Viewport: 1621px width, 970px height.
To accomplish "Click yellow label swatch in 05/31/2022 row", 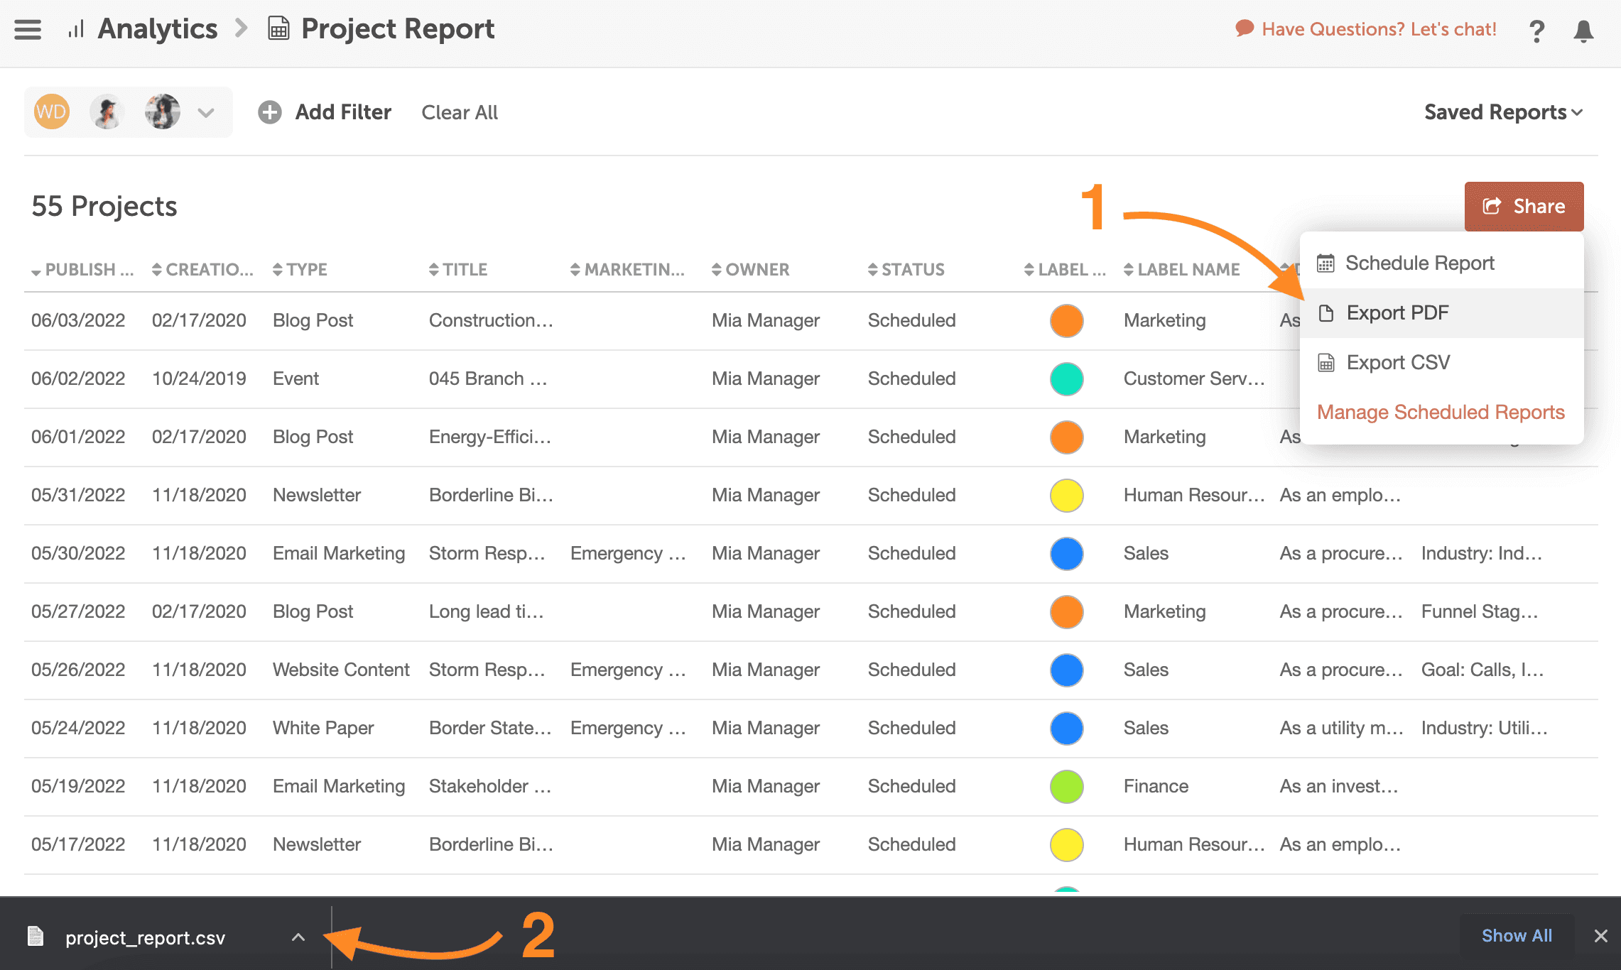I will (x=1066, y=495).
